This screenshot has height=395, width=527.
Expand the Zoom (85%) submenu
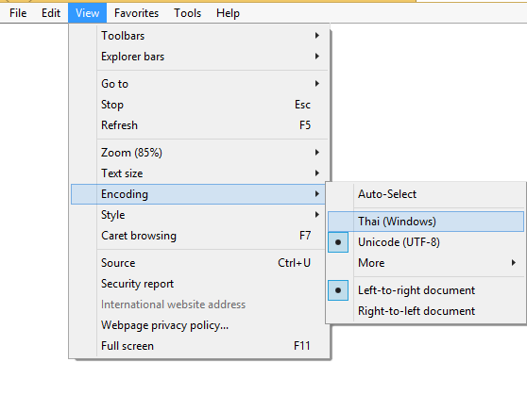pos(198,153)
